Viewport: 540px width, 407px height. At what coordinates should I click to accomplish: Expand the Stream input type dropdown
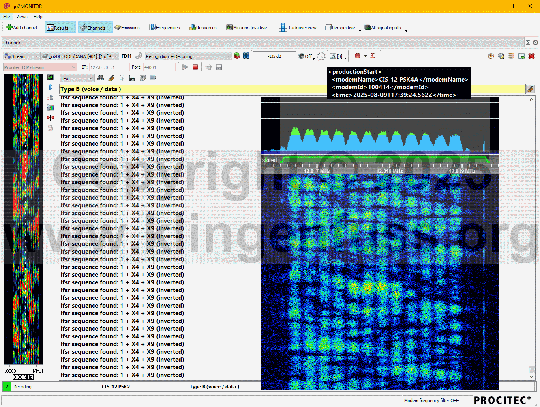click(21, 56)
